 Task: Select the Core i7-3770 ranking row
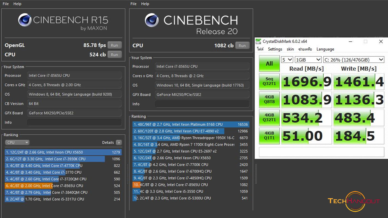tap(63, 172)
